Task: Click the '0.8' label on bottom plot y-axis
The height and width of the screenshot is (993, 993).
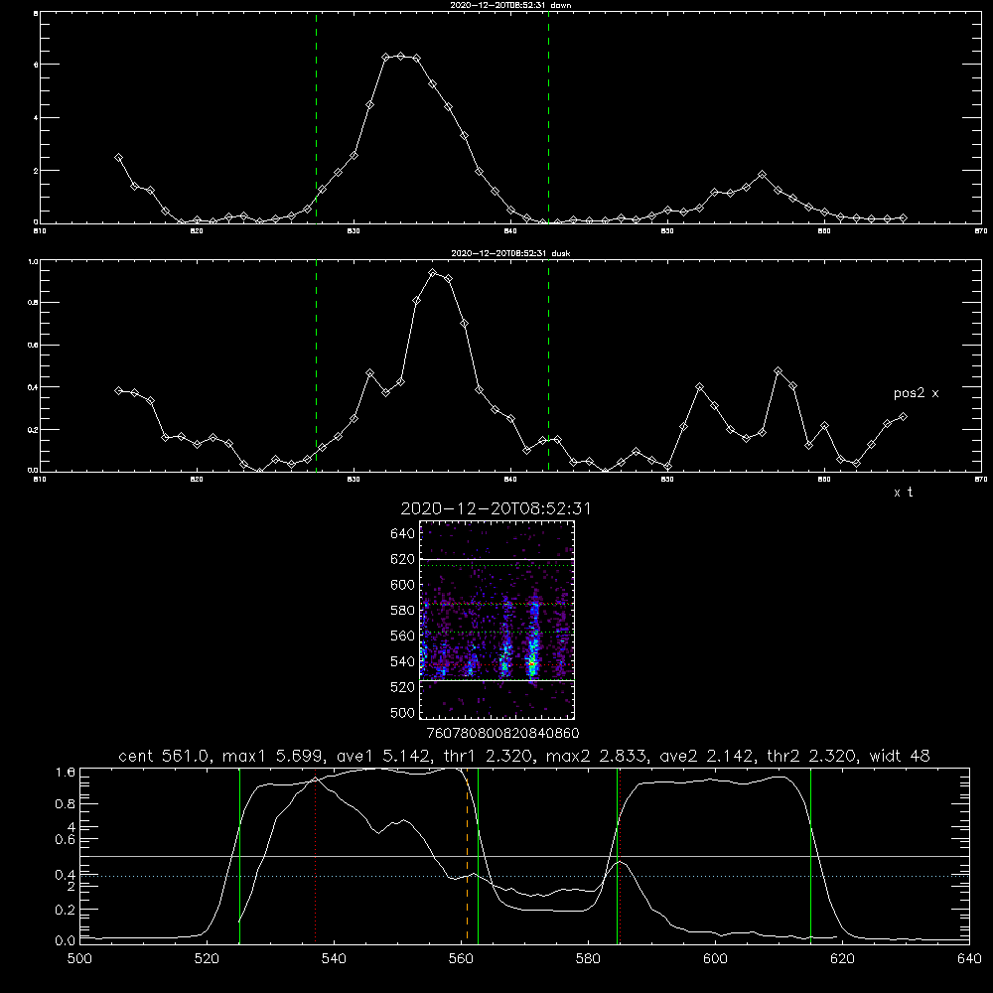Action: (66, 804)
